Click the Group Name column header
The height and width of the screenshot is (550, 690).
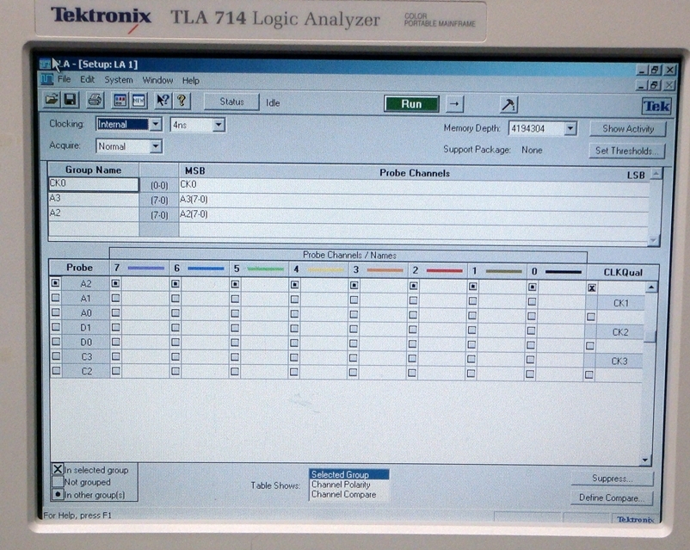93,170
